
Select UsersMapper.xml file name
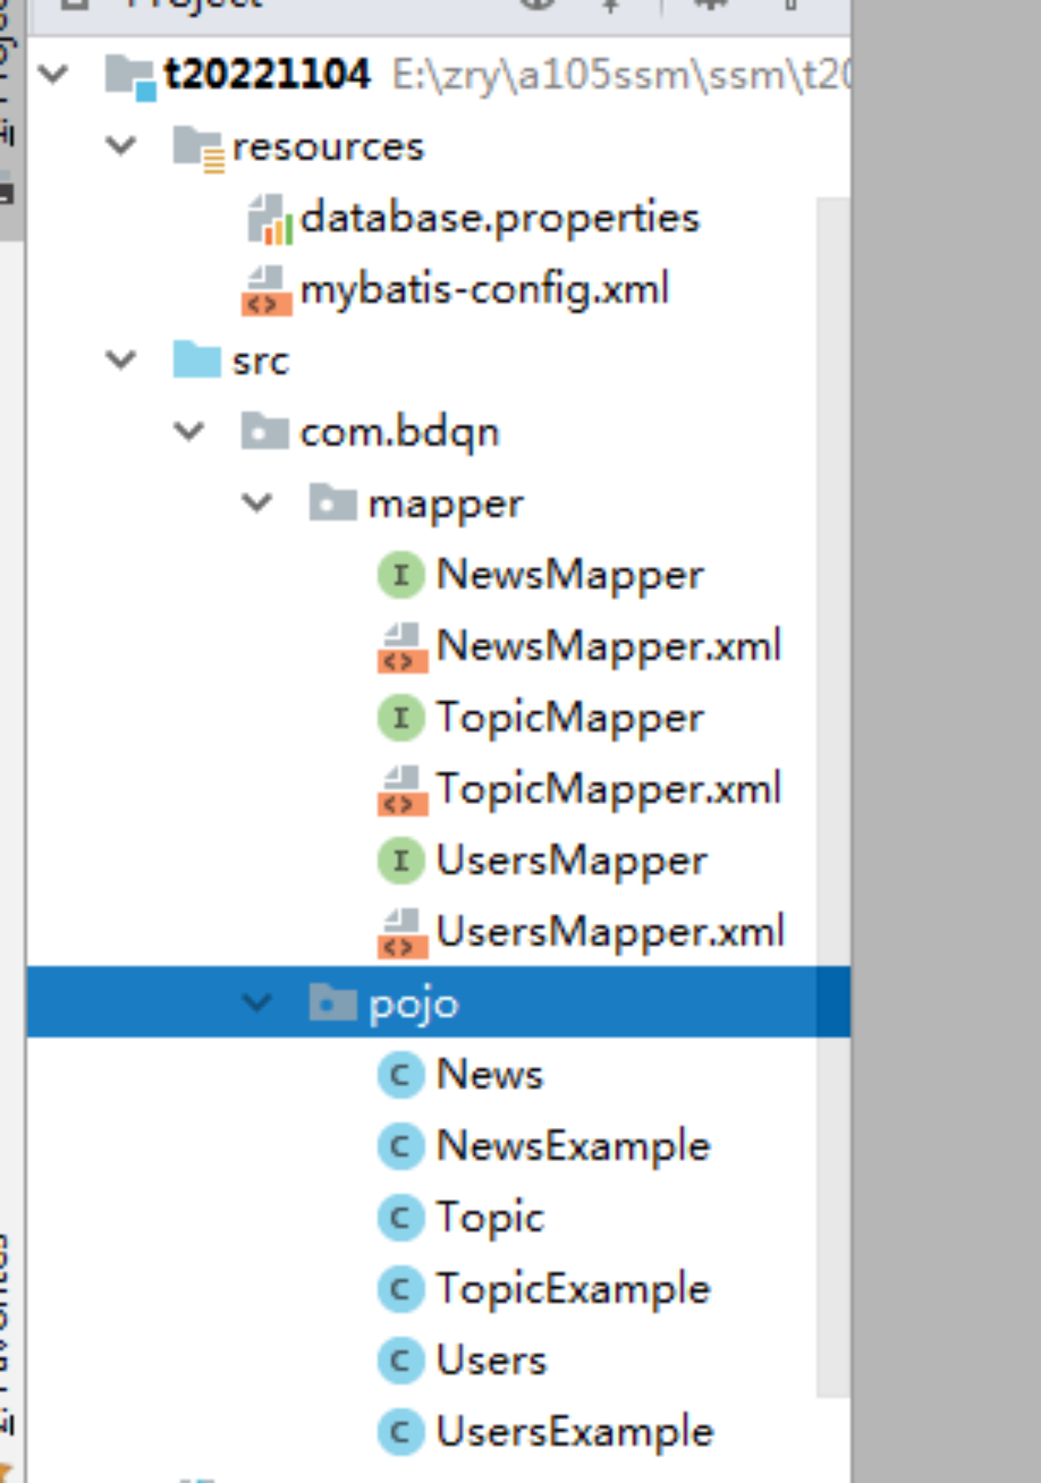coord(610,931)
